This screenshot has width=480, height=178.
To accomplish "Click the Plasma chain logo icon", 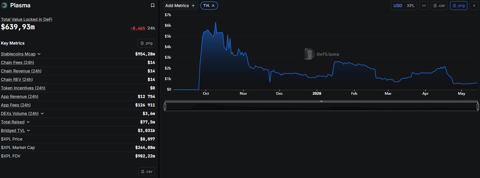I will [4, 6].
